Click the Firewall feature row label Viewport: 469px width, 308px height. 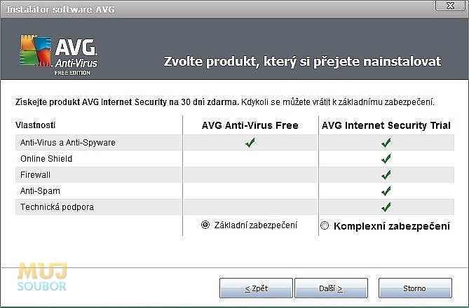(35, 175)
